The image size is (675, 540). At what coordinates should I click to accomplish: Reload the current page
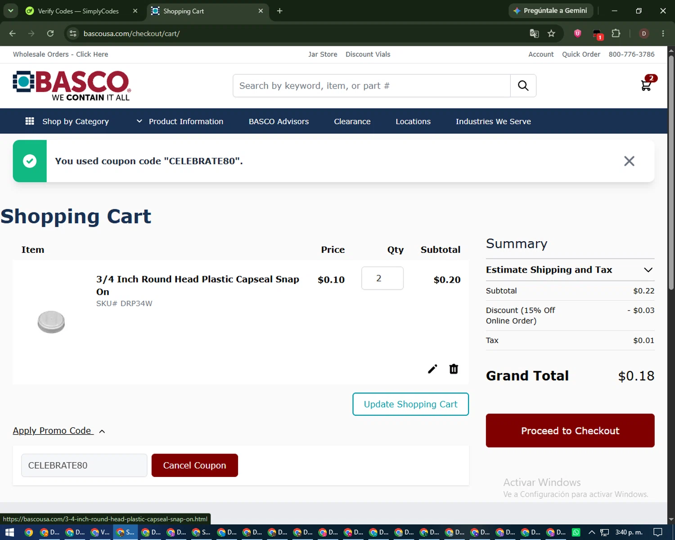(x=50, y=33)
